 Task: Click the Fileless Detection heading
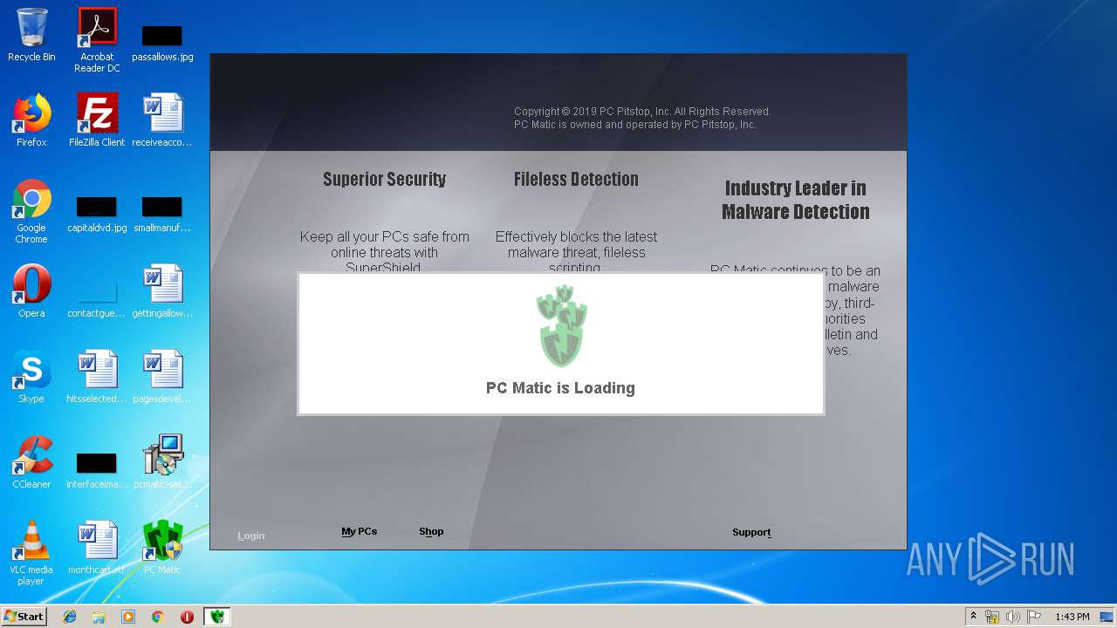576,179
